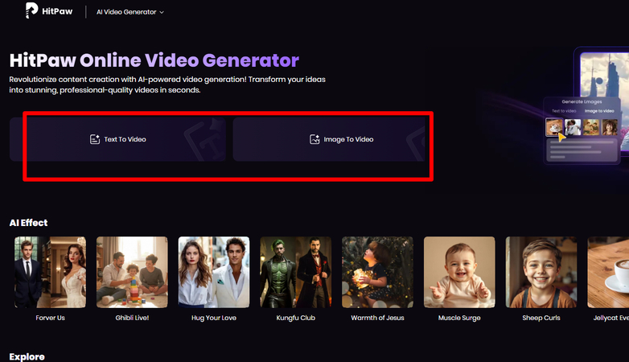This screenshot has width=629, height=362.
Task: Click the Image To Video label
Action: 348,139
